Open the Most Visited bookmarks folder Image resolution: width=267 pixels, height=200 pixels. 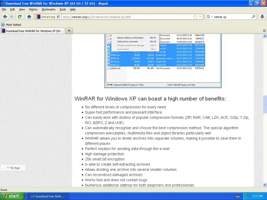click(x=11, y=25)
